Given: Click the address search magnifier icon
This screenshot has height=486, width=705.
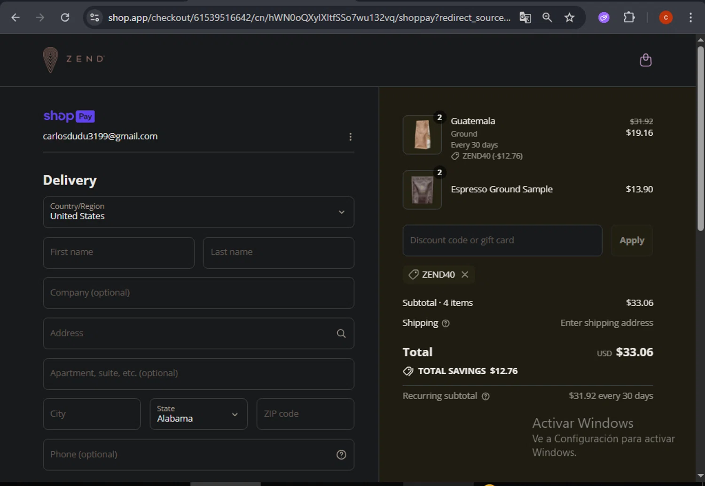Looking at the screenshot, I should point(341,333).
